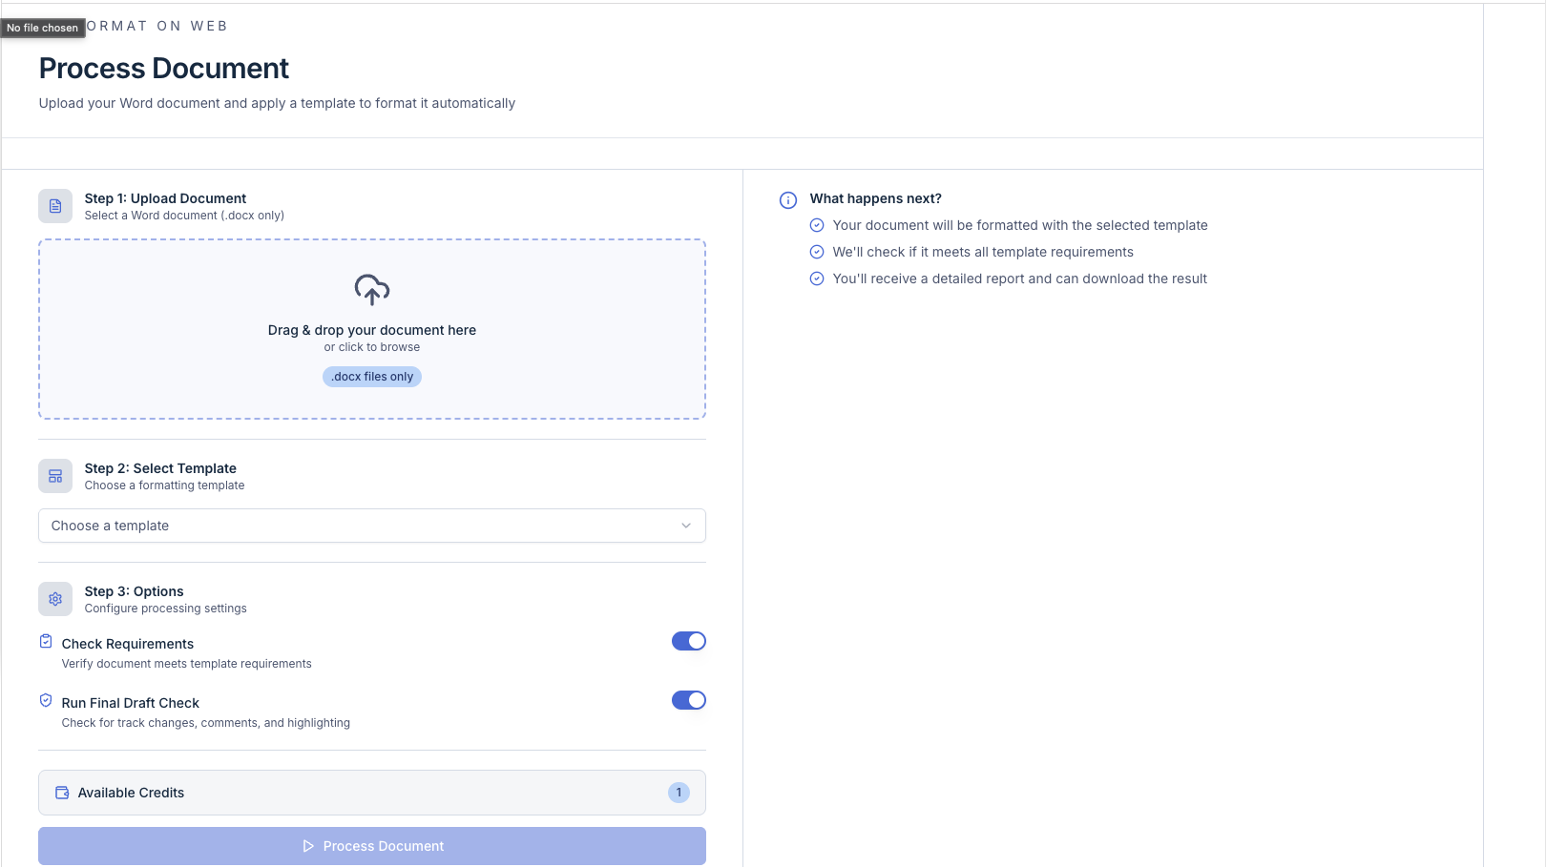Screen dimensions: 1546x867
Task: Click the .docx files only badge
Action: click(x=371, y=377)
